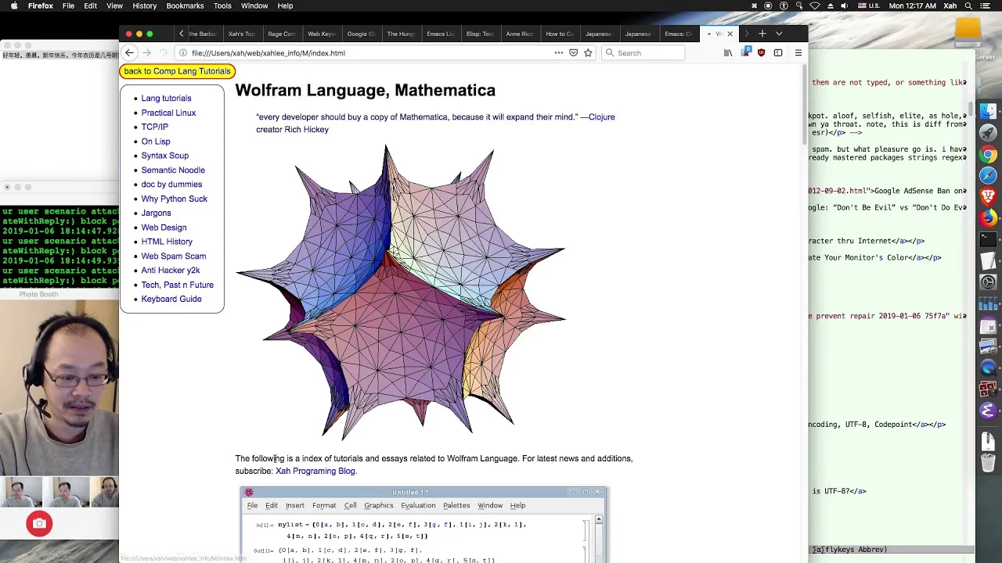
Task: Open Chrome from the macOS dock
Action: (x=988, y=155)
